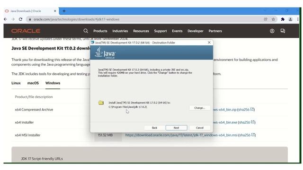Open a new browser tab

64,11
